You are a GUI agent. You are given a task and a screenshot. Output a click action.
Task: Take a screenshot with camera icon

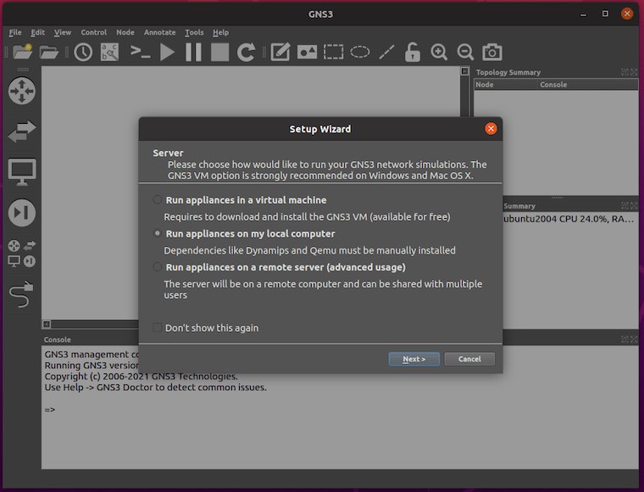(492, 53)
